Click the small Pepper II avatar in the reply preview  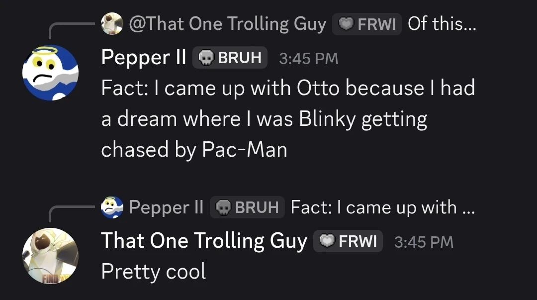(112, 207)
